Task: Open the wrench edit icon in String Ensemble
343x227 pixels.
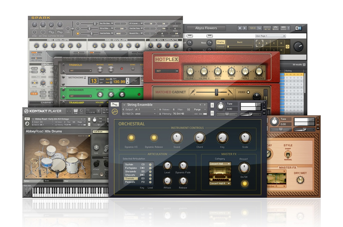Action: [115, 105]
